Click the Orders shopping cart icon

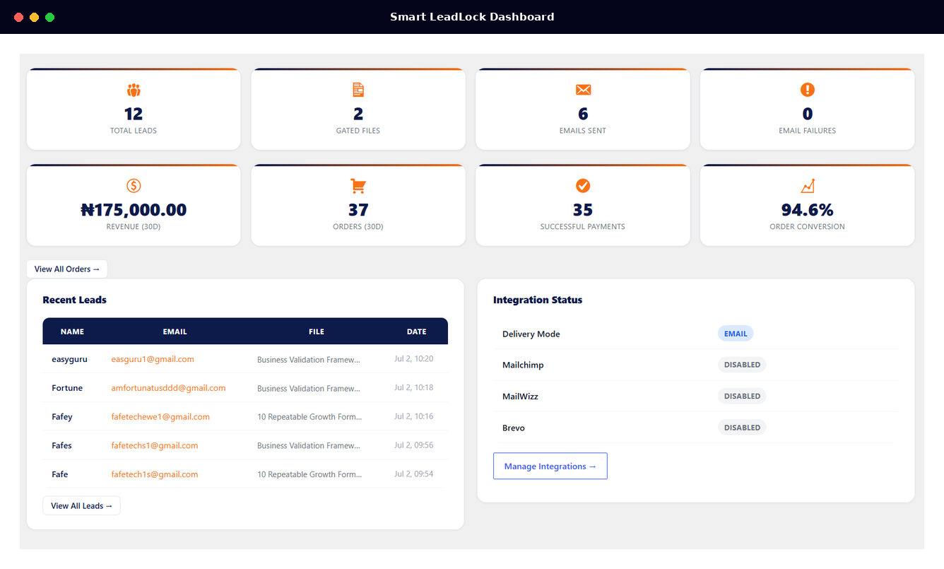(358, 186)
